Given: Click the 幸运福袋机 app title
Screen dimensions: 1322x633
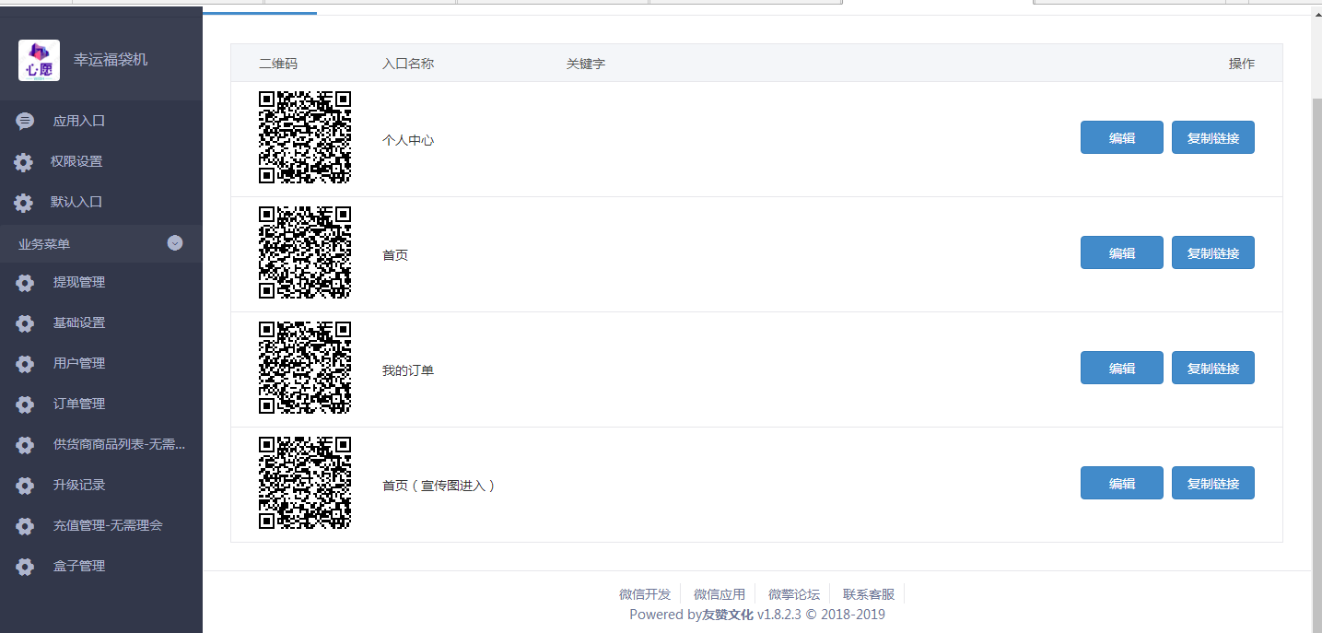Looking at the screenshot, I should tap(111, 60).
